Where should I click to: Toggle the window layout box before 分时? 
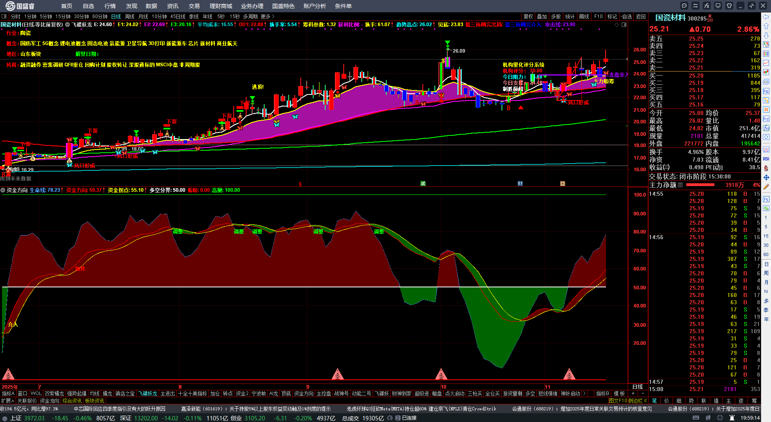4,16
